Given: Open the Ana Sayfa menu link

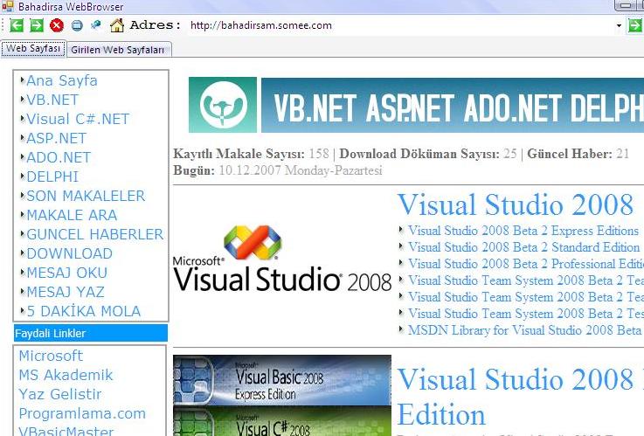Looking at the screenshot, I should (x=62, y=80).
